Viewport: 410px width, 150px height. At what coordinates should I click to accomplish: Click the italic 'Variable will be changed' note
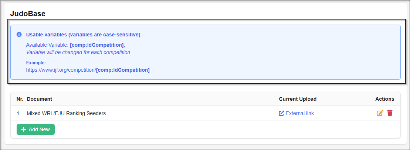pos(79,52)
